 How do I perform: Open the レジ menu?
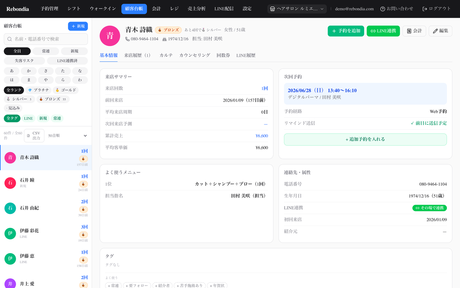174,9
